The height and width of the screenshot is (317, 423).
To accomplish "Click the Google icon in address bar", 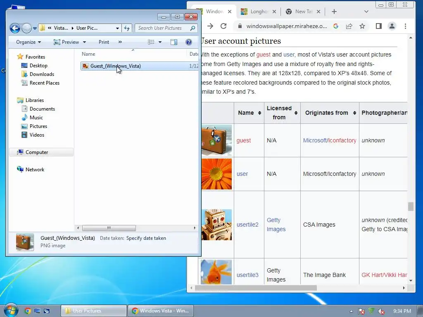I will [x=336, y=26].
